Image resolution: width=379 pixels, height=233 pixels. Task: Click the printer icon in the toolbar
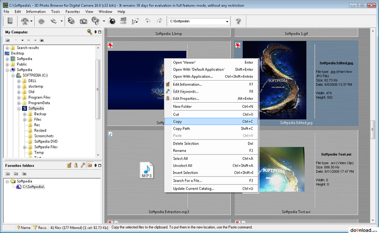[71, 21]
